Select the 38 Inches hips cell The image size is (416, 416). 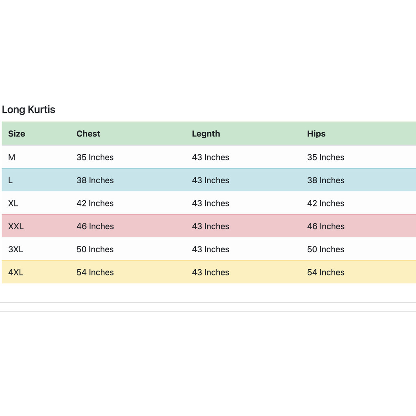(326, 180)
